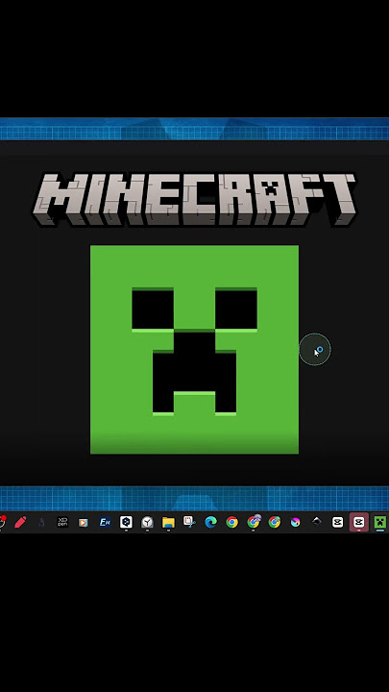Open the blue Em app icon
This screenshot has width=389, height=692.
105,523
